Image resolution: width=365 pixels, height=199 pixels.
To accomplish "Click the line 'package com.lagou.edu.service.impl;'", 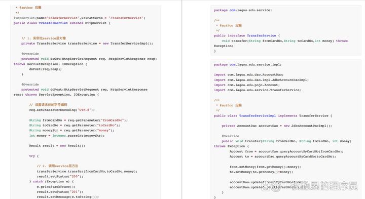I will click(248, 65).
